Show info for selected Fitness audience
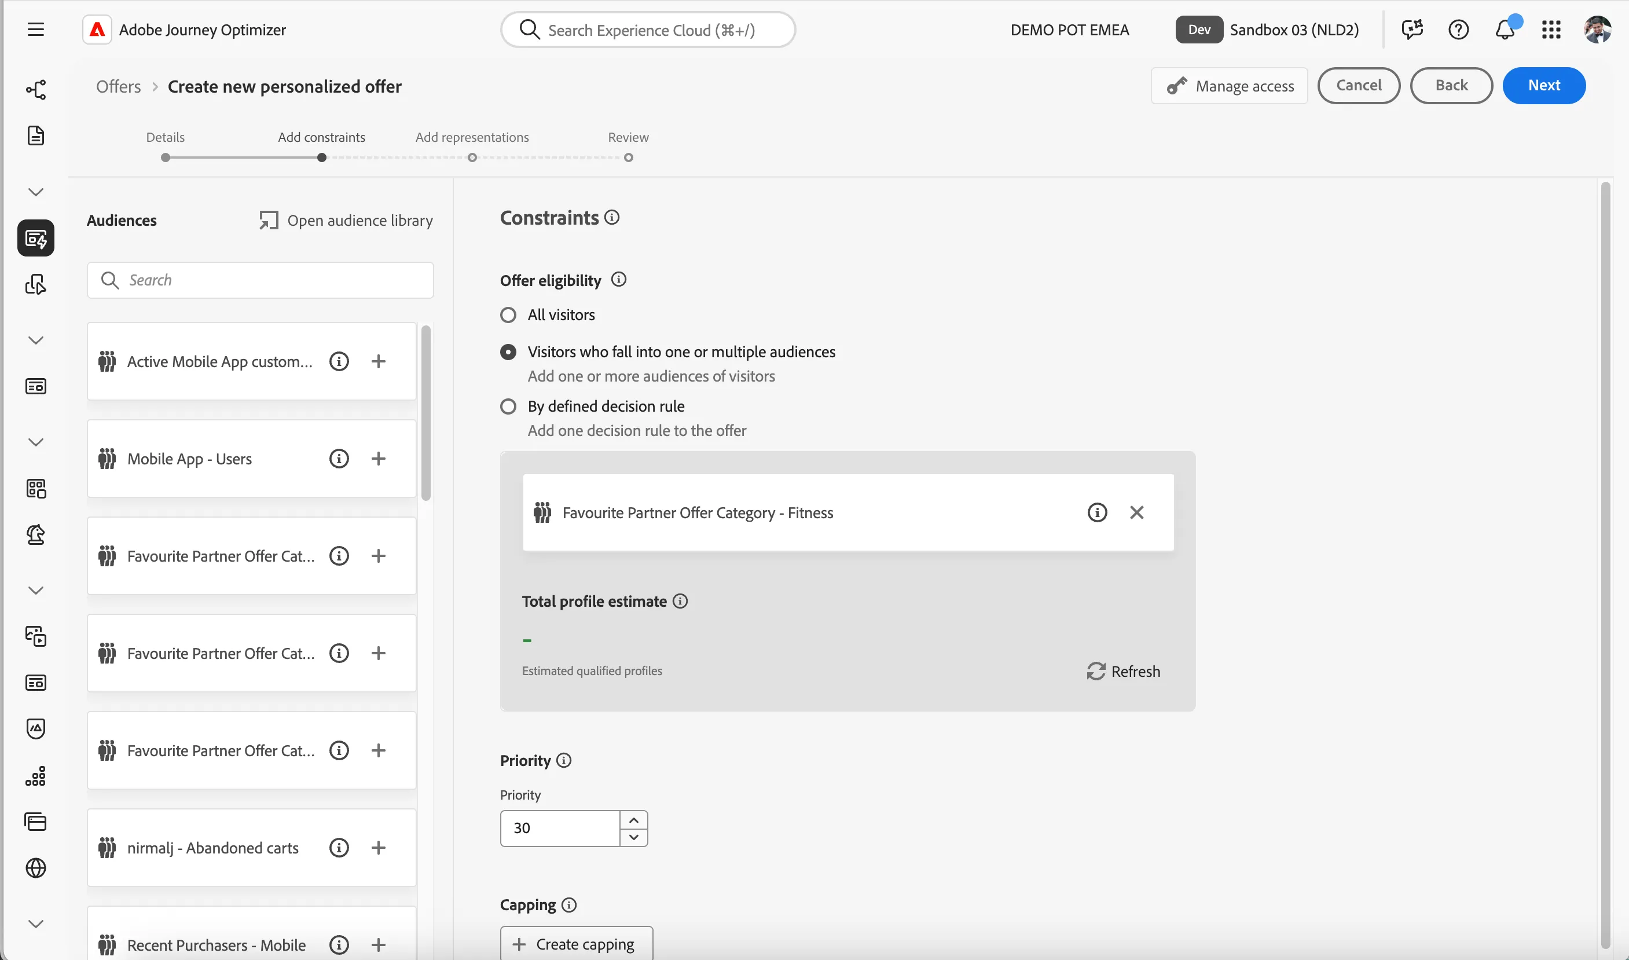The width and height of the screenshot is (1629, 960). coord(1097,512)
